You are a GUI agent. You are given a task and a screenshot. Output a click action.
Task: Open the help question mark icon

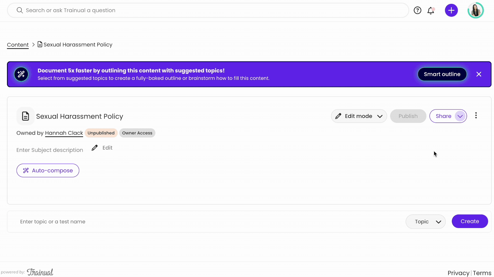(x=417, y=10)
